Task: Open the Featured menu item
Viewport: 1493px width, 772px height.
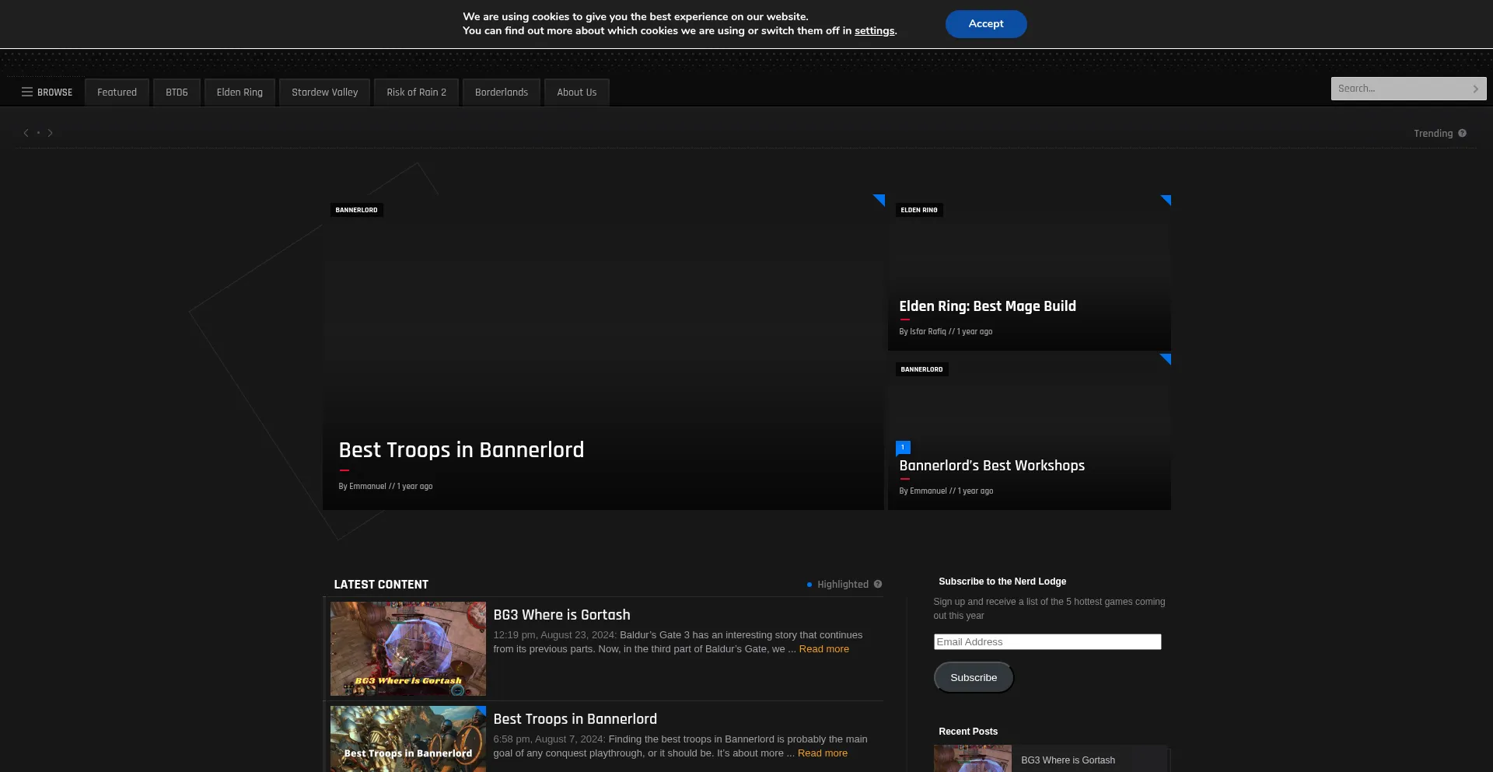Action: coord(117,92)
